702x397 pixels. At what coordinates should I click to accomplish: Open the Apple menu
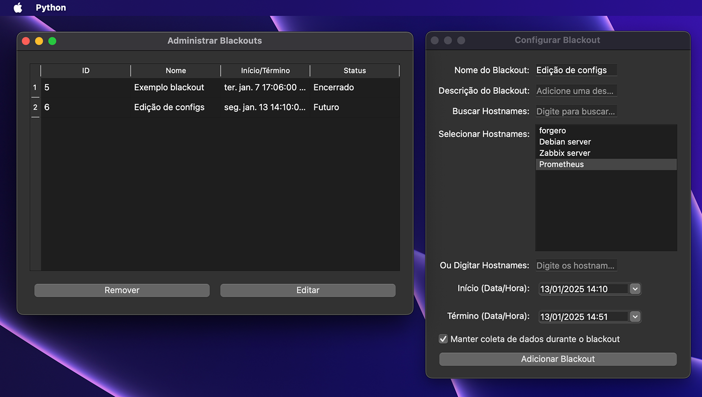click(18, 8)
